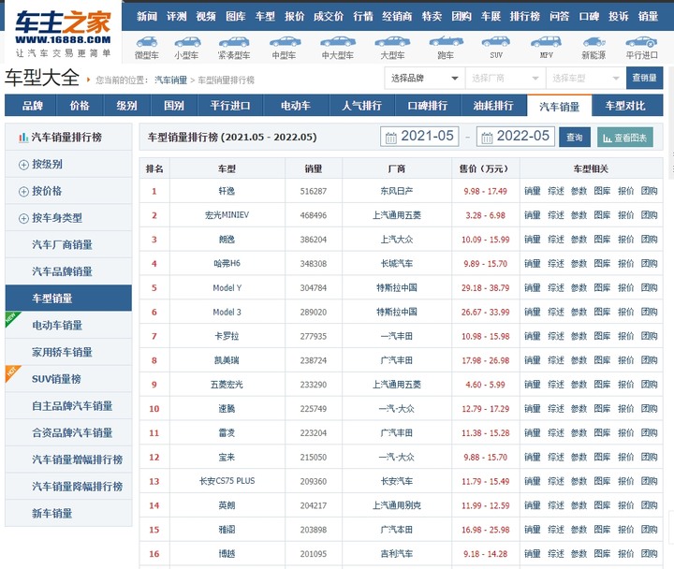Viewport: 674px width, 569px height.
Task: Open the 选择厂商 dropdown
Action: click(x=505, y=79)
